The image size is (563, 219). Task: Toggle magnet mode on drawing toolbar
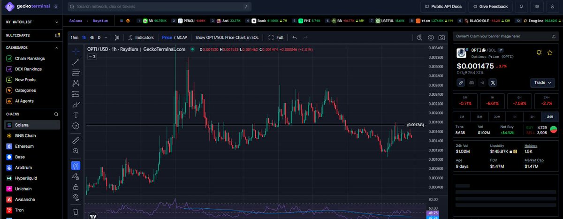point(76,165)
